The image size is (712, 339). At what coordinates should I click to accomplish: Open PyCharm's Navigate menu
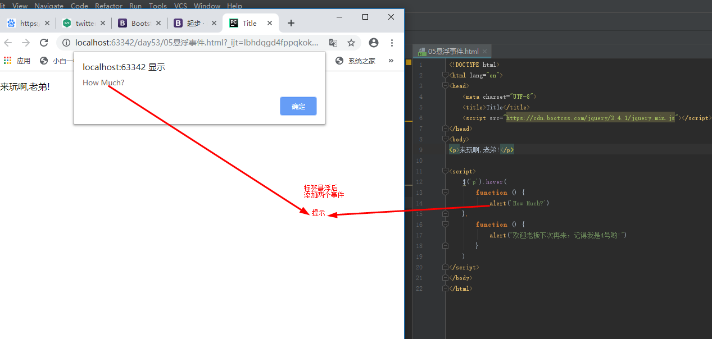(49, 6)
